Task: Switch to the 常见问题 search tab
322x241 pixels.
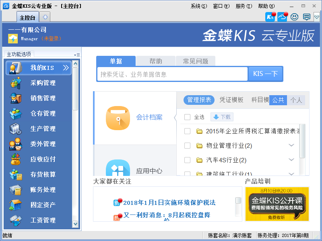Action: click(196, 61)
